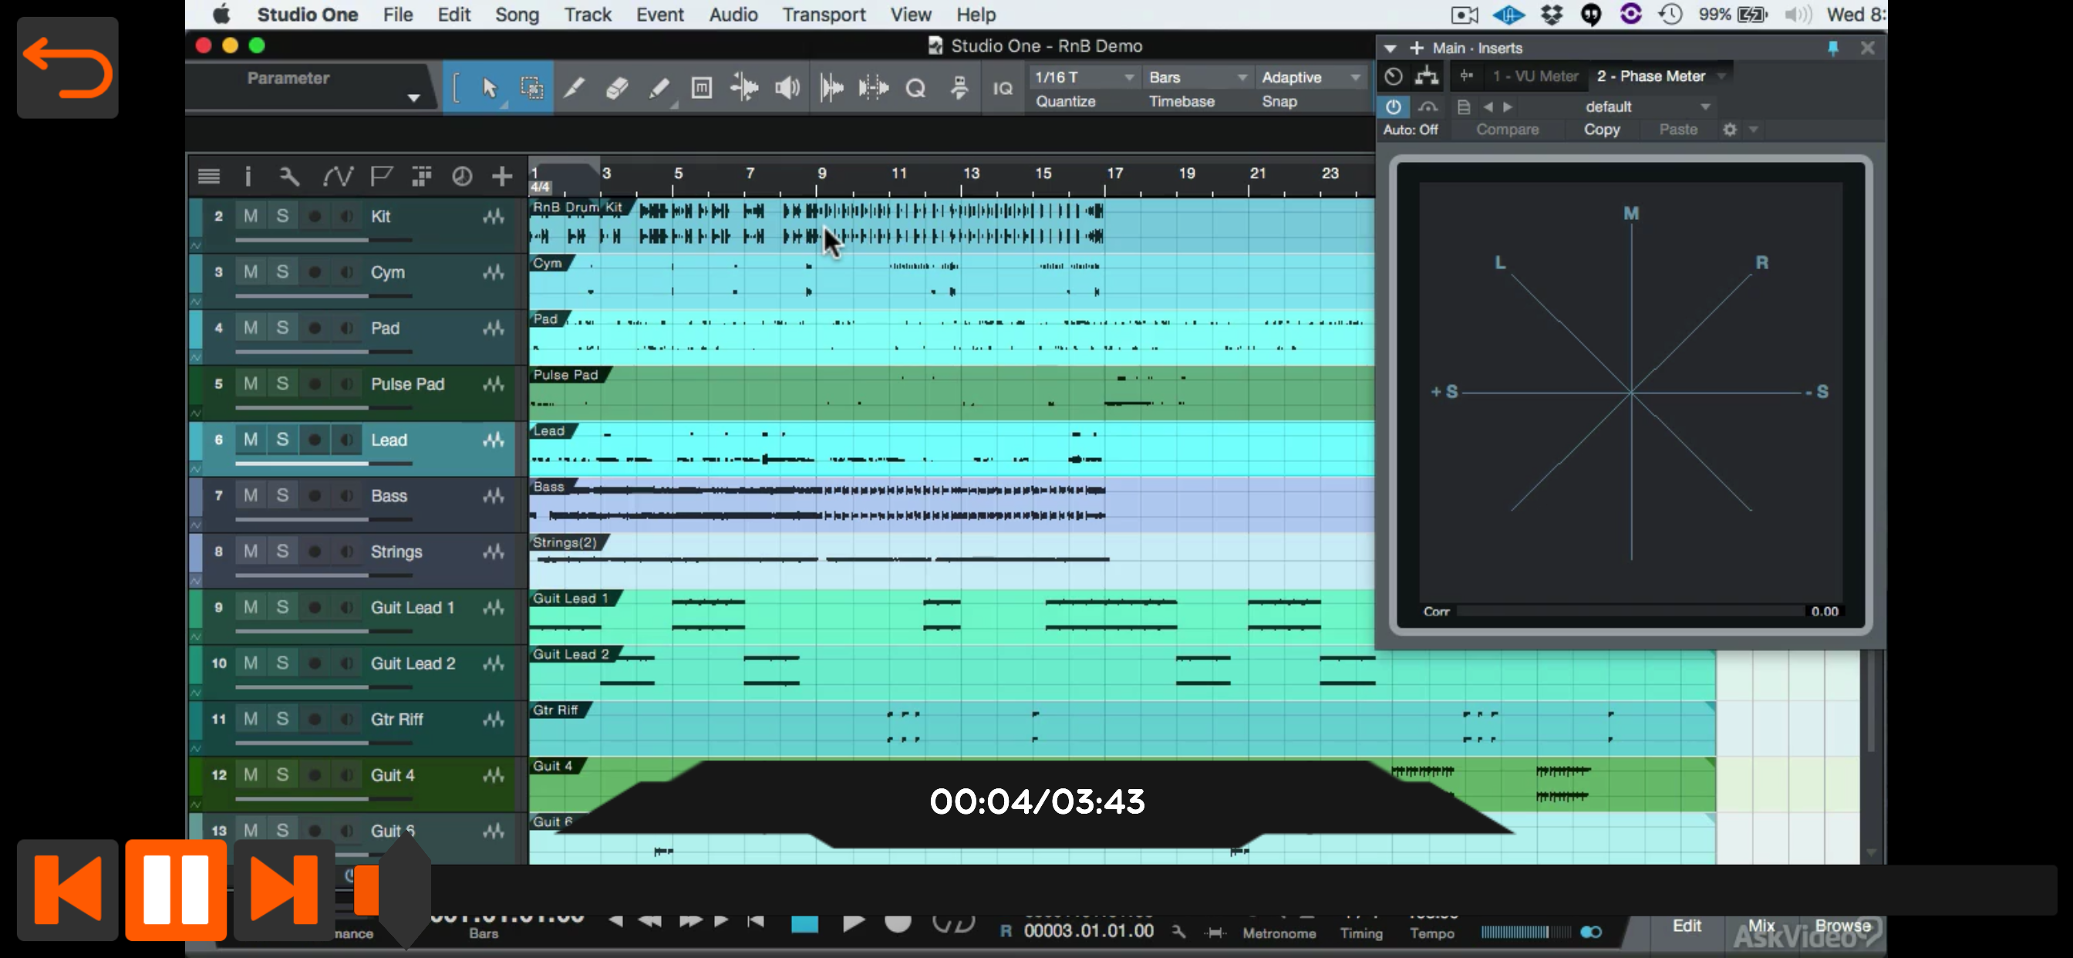Toggle monitor on the Bass track
Image resolution: width=2073 pixels, height=958 pixels.
click(x=346, y=495)
